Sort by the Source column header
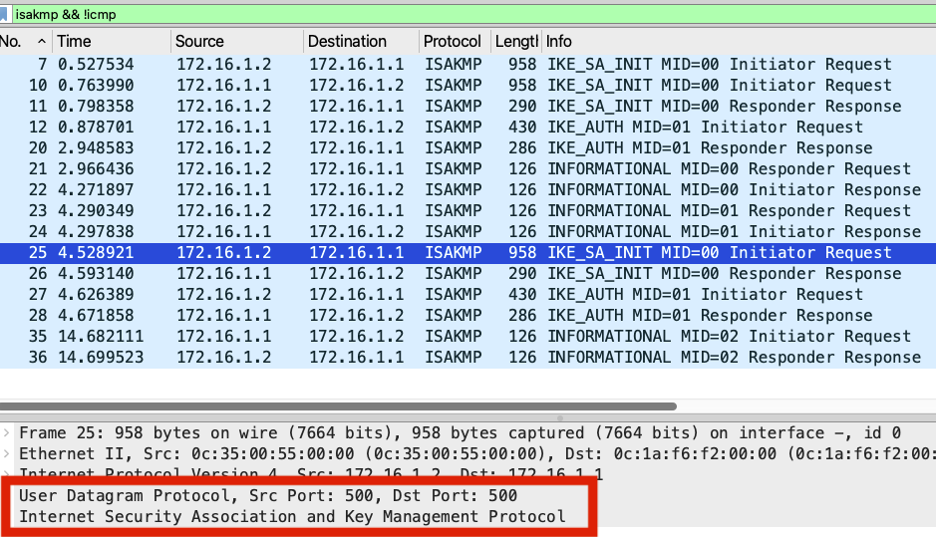Screen dimensions: 936x537 [x=237, y=41]
